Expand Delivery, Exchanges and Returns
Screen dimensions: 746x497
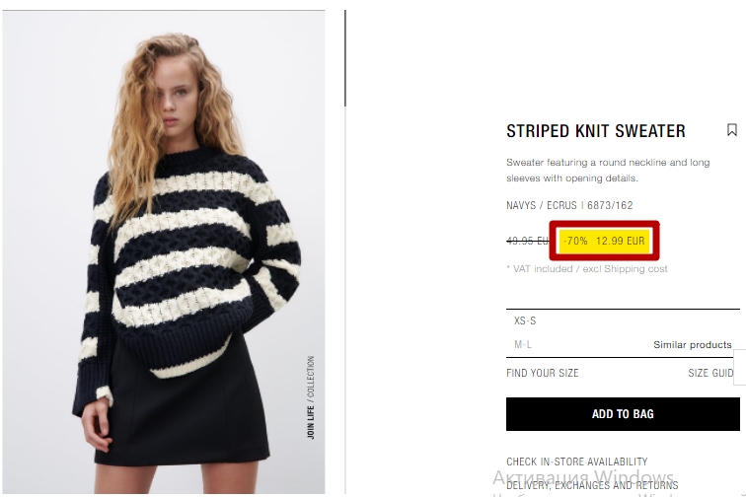pyautogui.click(x=592, y=485)
